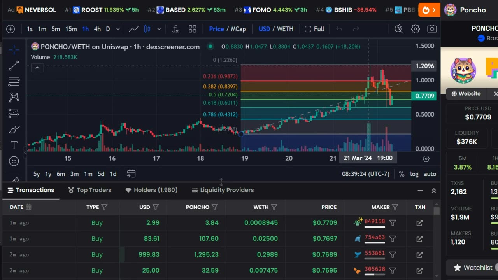Open the indicators fx menu
Viewport: 498px width, 280px height.
[x=175, y=29]
